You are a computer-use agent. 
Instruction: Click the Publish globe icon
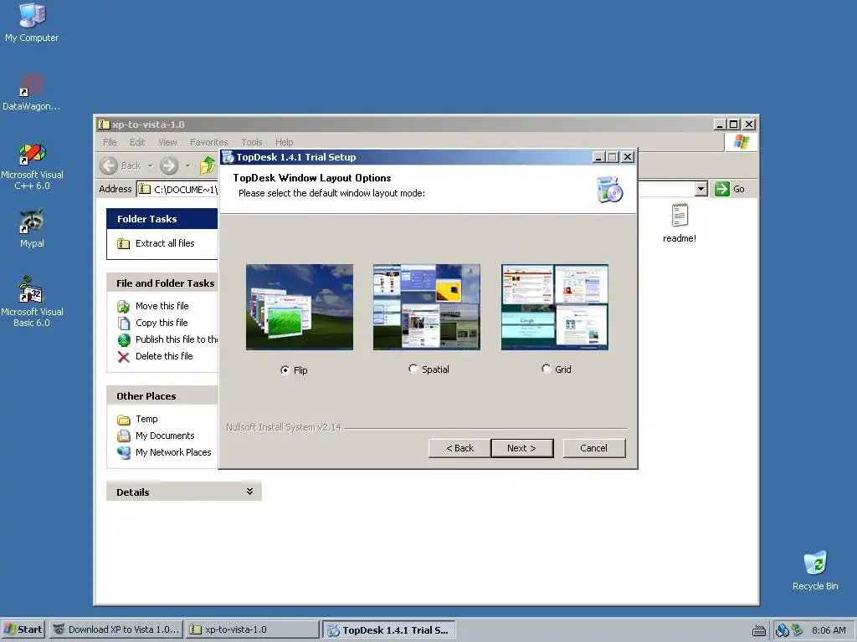pos(124,340)
